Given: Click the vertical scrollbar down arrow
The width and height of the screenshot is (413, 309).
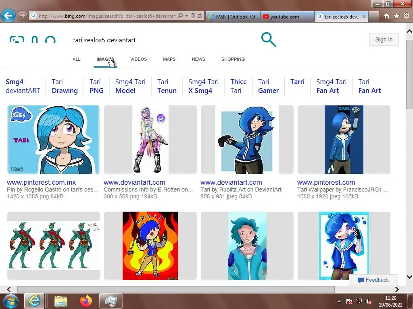Looking at the screenshot, I should tap(409, 277).
